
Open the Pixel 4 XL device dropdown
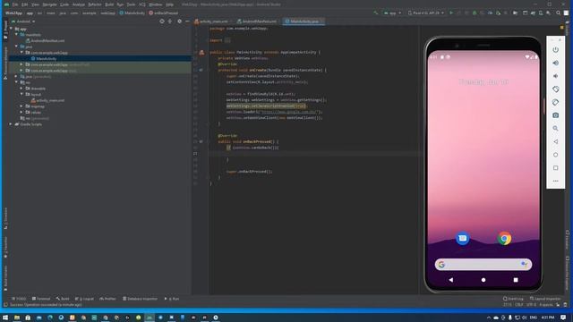[426, 13]
